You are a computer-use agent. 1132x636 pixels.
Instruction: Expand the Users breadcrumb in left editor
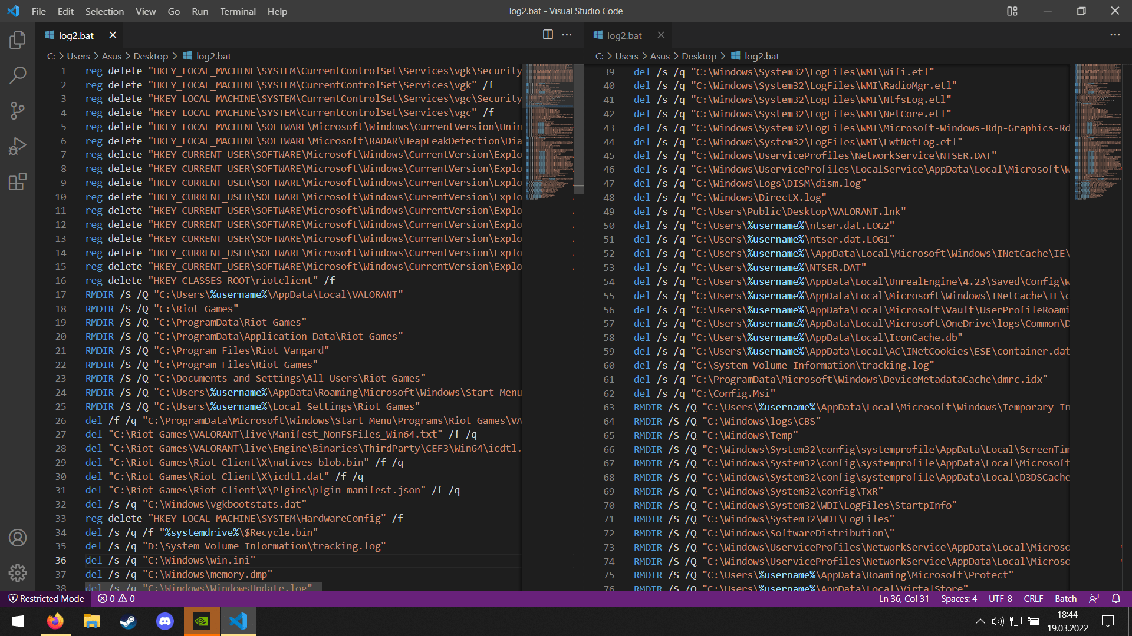tap(78, 56)
